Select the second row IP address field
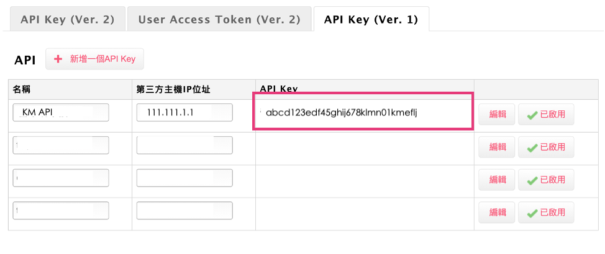This screenshot has height=254, width=605. (x=184, y=145)
